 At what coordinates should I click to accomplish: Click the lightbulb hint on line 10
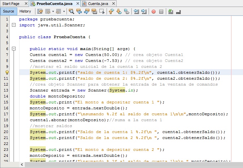pyautogui.click(x=7, y=72)
